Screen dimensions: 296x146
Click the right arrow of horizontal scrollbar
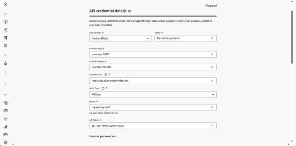tap(289, 144)
